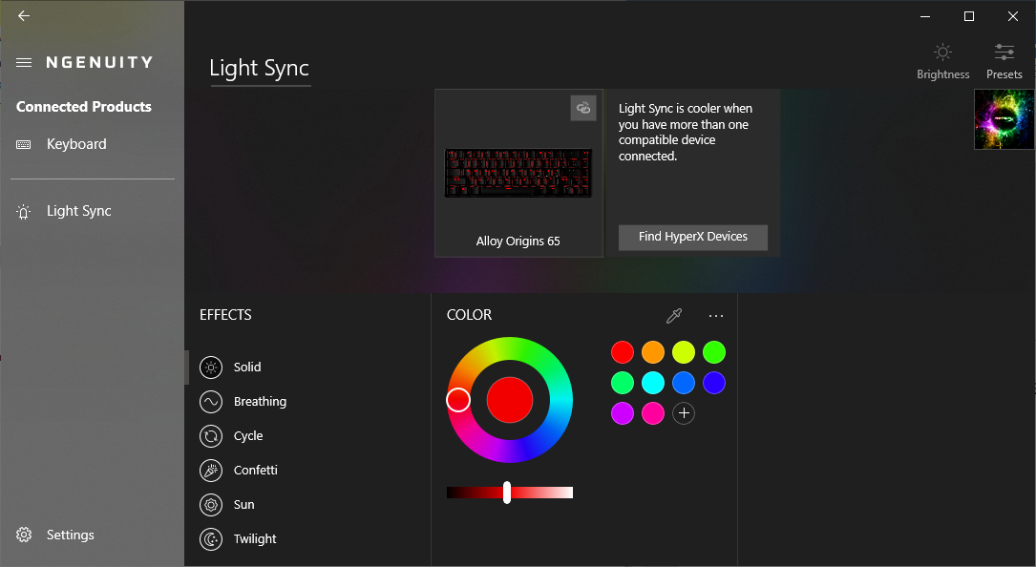Viewport: 1036px width, 567px height.
Task: Click the Alloy Origins 65 device name
Action: (518, 241)
